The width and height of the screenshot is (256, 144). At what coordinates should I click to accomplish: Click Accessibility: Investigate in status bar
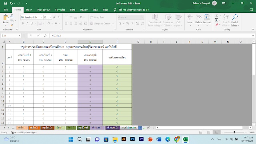coord(24,132)
